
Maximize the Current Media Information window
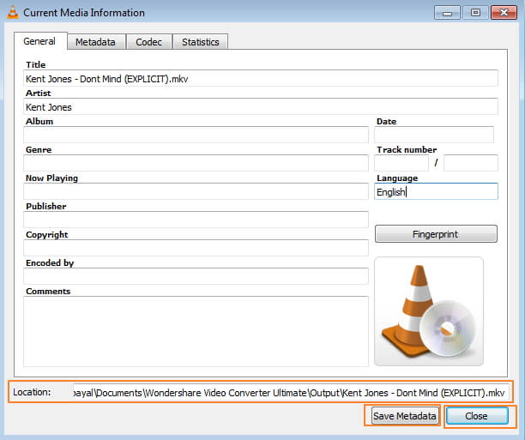tap(475, 13)
